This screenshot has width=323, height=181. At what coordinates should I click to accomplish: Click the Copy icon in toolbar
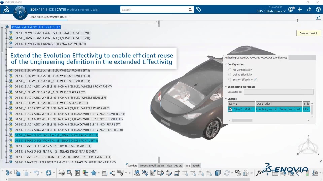click(x=17, y=173)
